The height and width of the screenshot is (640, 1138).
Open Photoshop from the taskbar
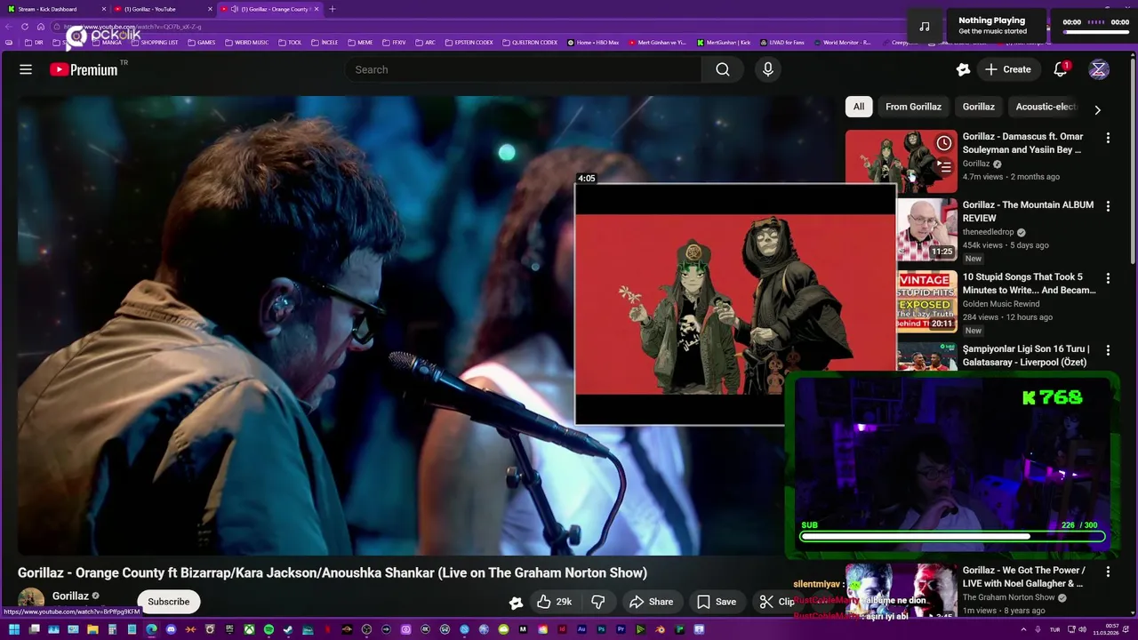click(601, 629)
